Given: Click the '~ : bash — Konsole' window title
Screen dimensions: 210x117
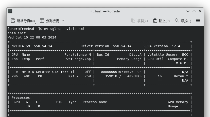Looking at the screenshot, I should click(x=105, y=11).
